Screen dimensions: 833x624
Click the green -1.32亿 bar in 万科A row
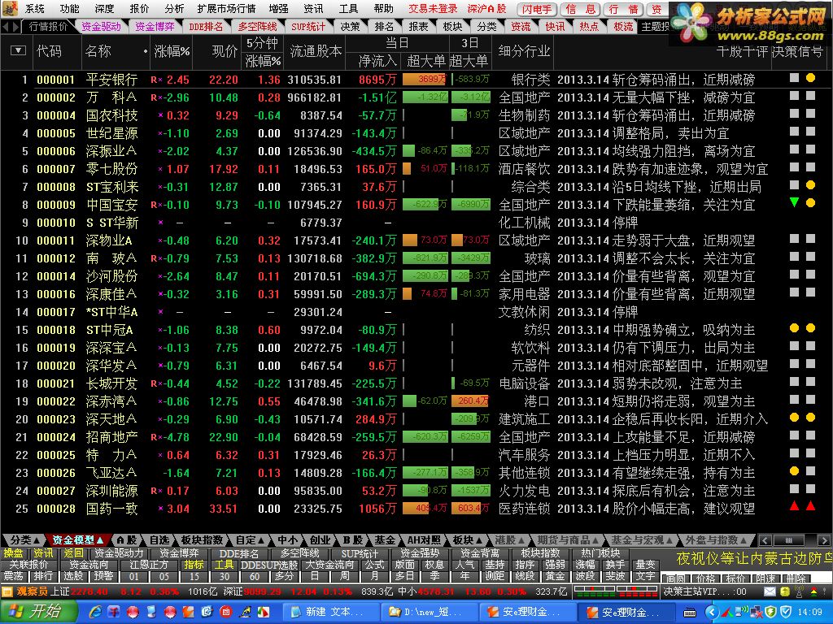tap(425, 97)
